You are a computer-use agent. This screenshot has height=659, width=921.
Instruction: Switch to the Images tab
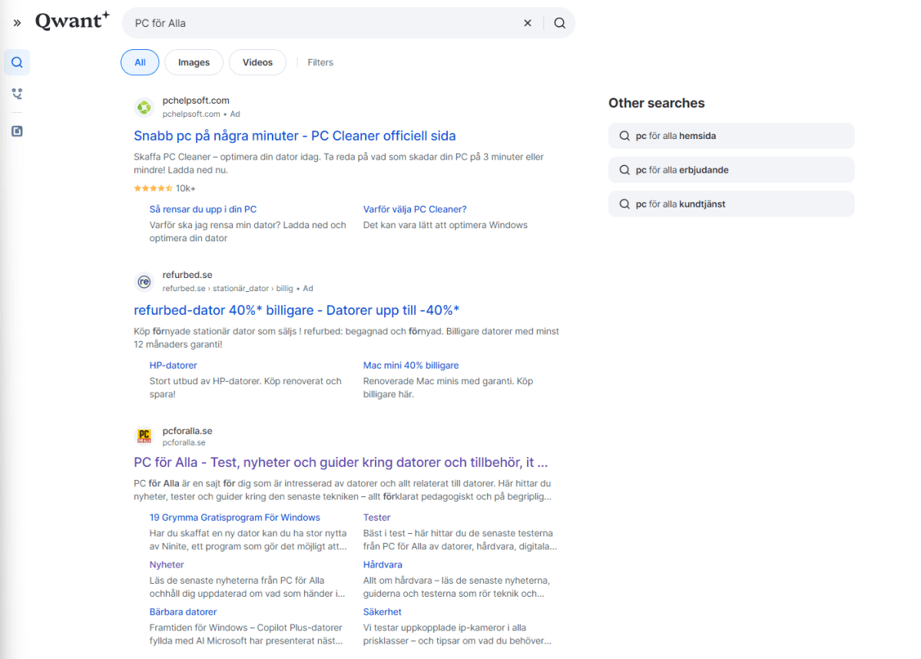(194, 62)
